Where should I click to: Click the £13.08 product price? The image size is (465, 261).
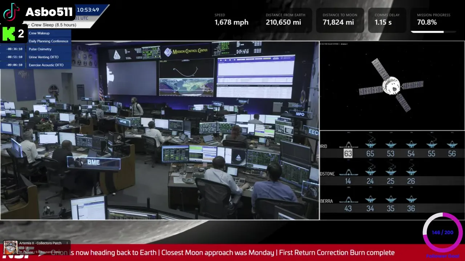pos(24,248)
